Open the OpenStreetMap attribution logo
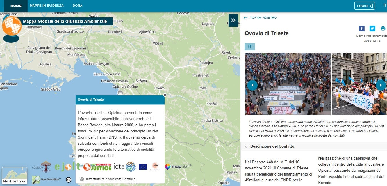 coord(46,179)
